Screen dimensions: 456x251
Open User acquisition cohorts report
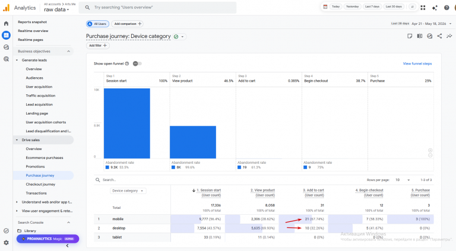coord(46,122)
